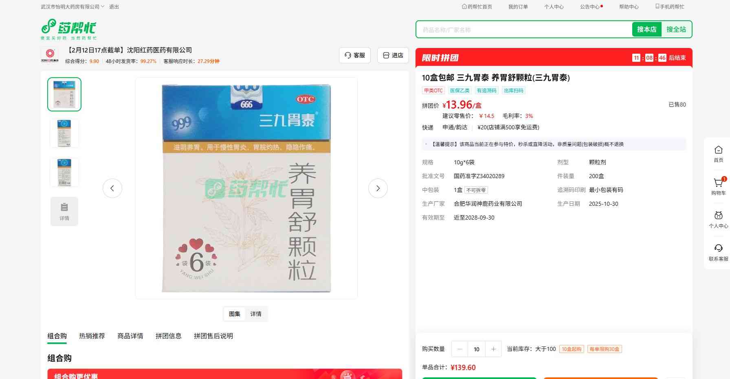This screenshot has width=730, height=379.
Task: Open the 拼团信息 tab
Action: pyautogui.click(x=169, y=336)
